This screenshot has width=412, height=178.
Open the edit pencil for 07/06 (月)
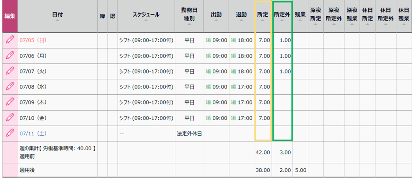click(x=10, y=56)
